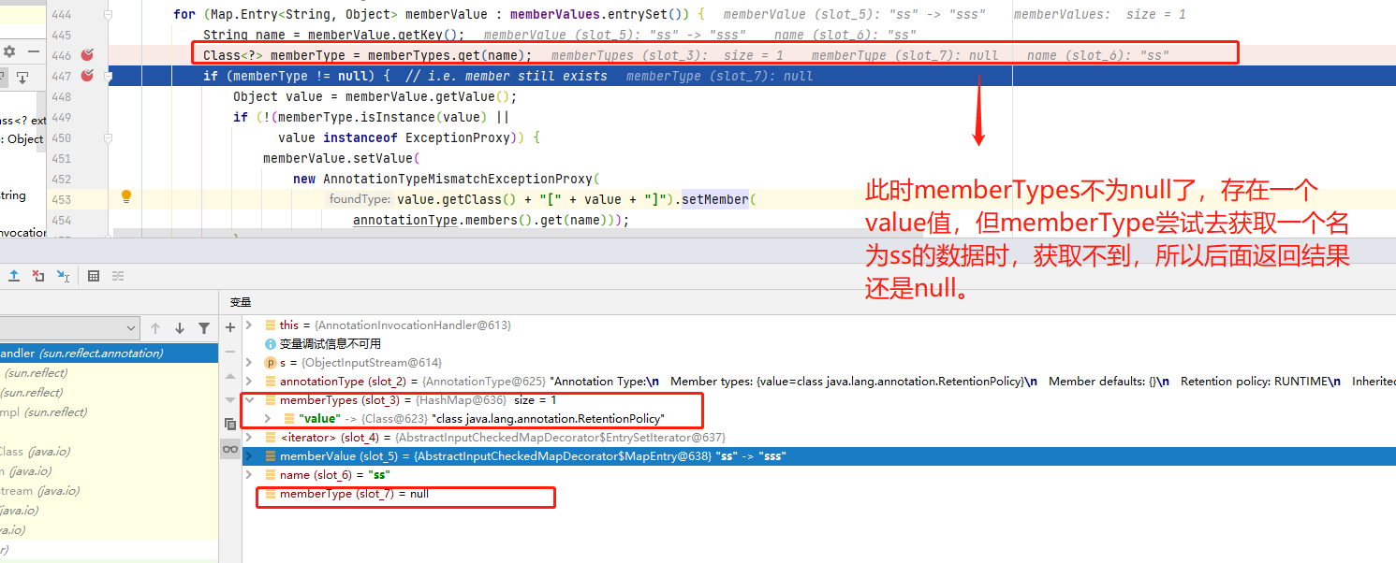
Task: Click the copy/duplicate watch icon
Action: [x=230, y=424]
